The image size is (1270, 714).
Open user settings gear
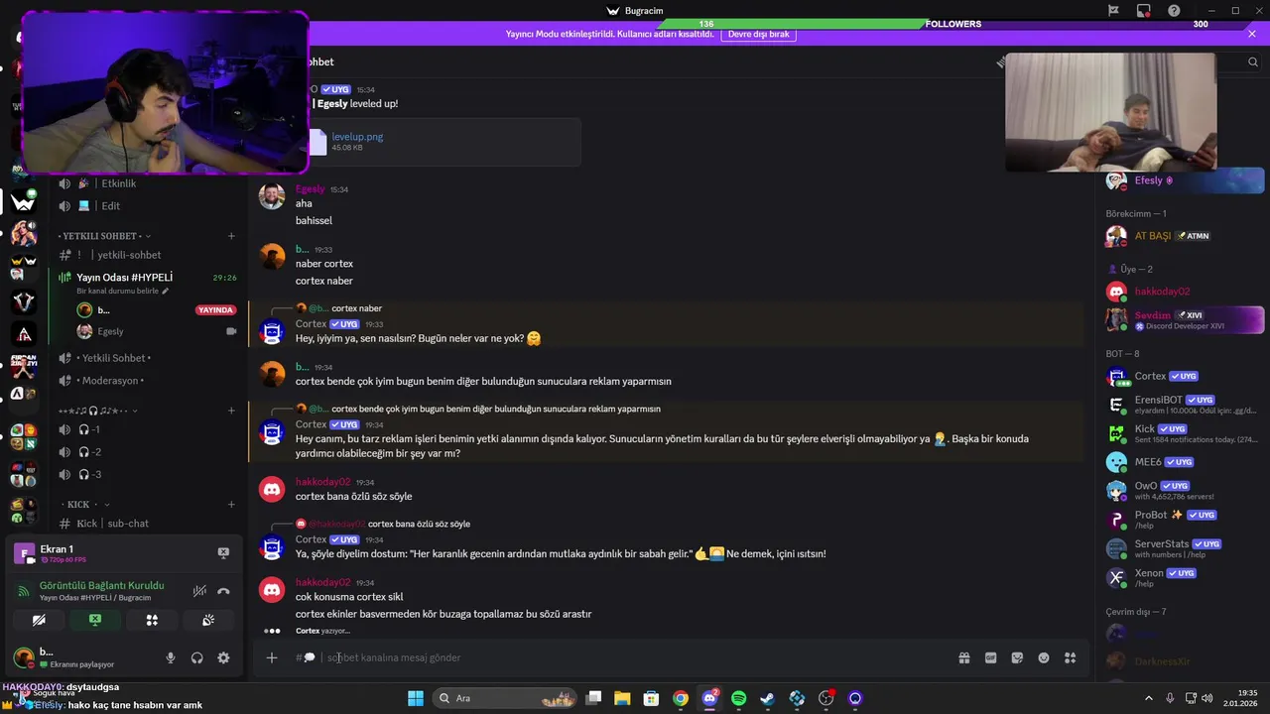click(x=223, y=657)
